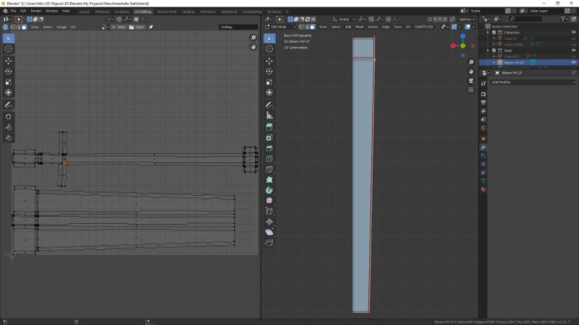The width and height of the screenshot is (579, 325).
Task: Select the Edge Slide tool
Action: (269, 211)
